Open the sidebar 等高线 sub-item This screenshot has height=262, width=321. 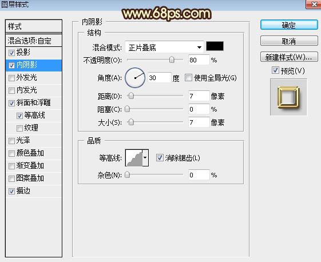34,116
